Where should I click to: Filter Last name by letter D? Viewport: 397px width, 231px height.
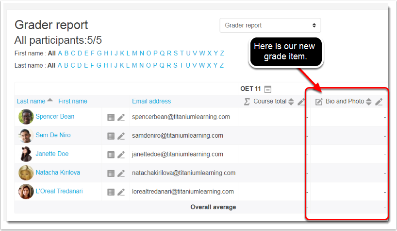pos(79,66)
